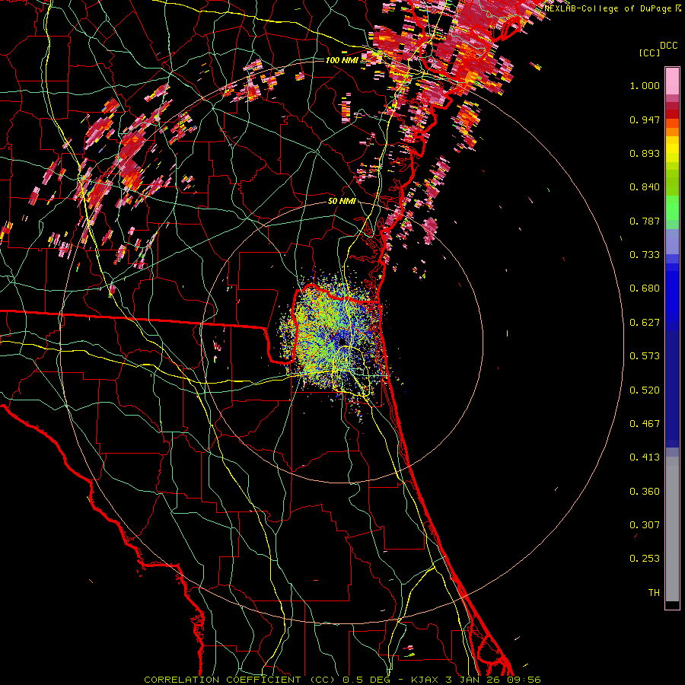Select the 0.360 color scale value
685x685 pixels.
(x=645, y=492)
